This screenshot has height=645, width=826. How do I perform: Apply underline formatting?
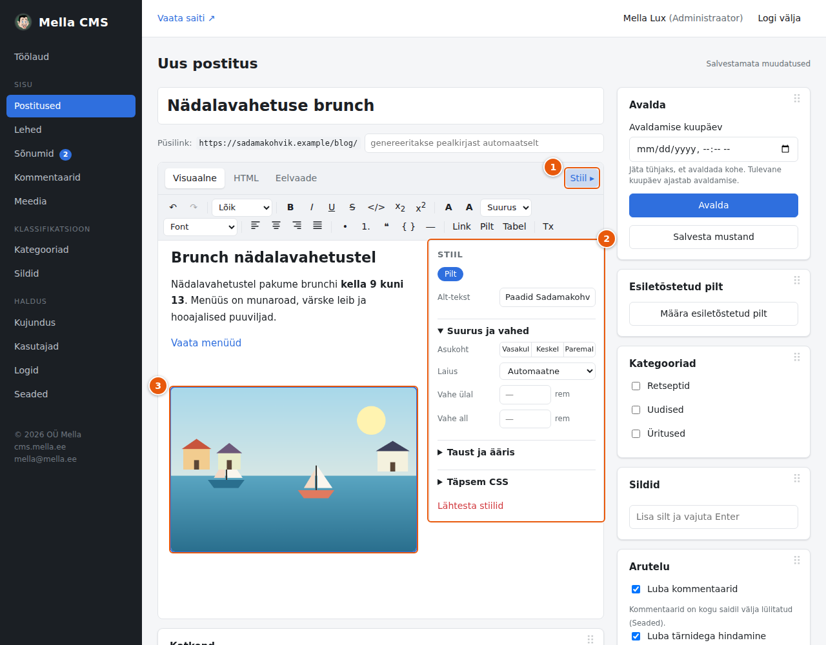tap(332, 207)
